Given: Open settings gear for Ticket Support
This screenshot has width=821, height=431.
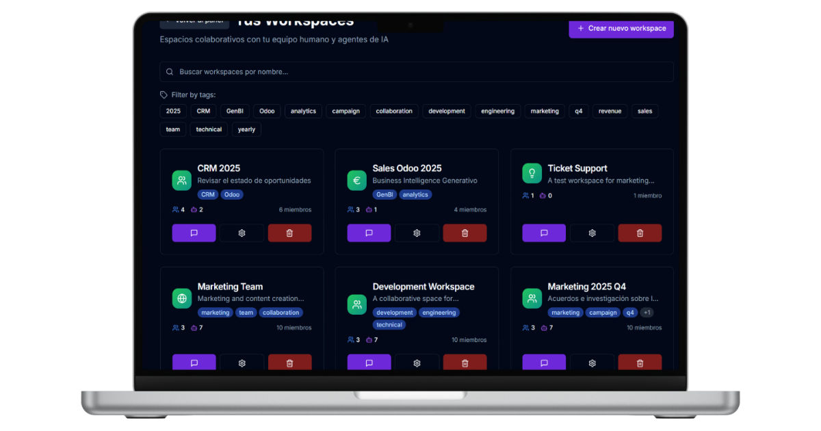Looking at the screenshot, I should (x=592, y=233).
